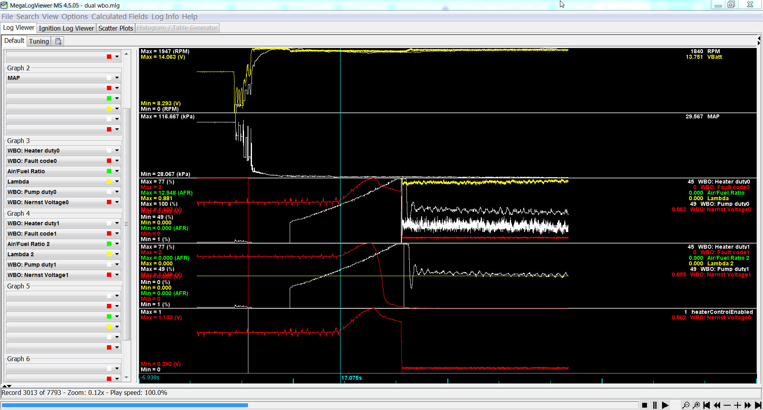Screen dimensions: 763x410
Task: Open the View menu
Action: click(50, 16)
